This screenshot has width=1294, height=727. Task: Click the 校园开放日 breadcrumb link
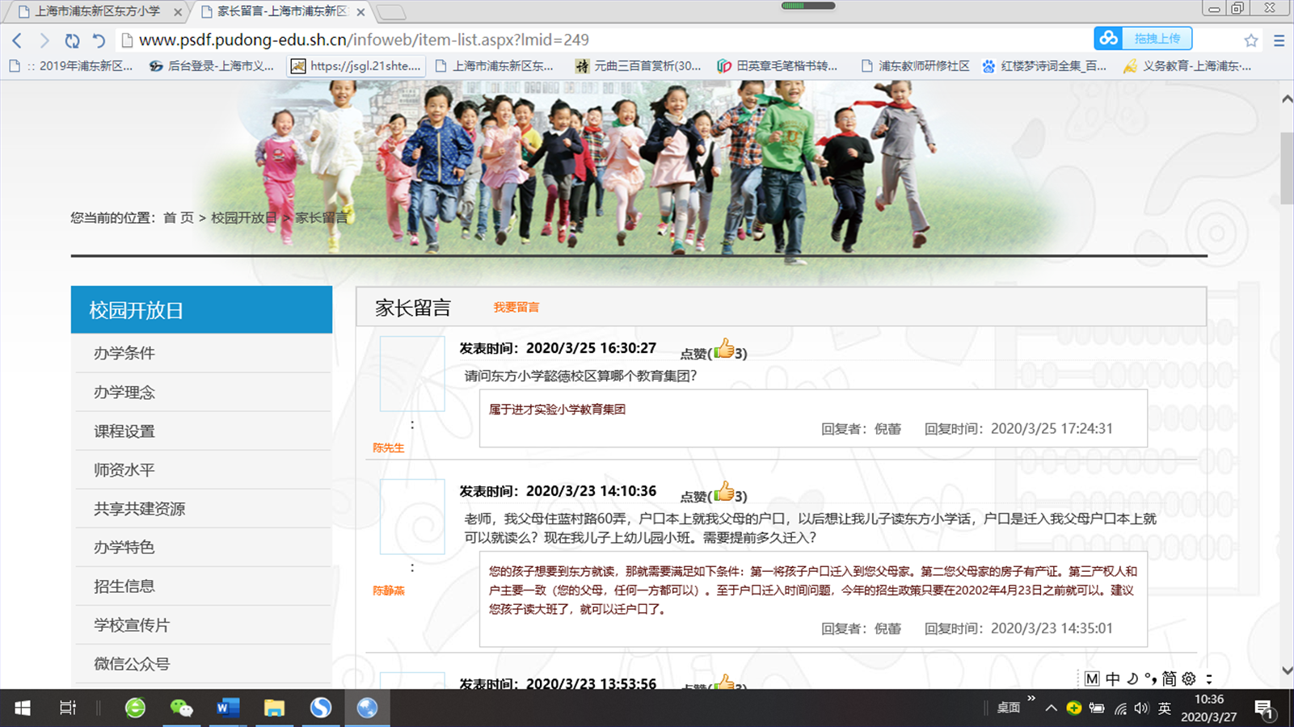(x=243, y=218)
